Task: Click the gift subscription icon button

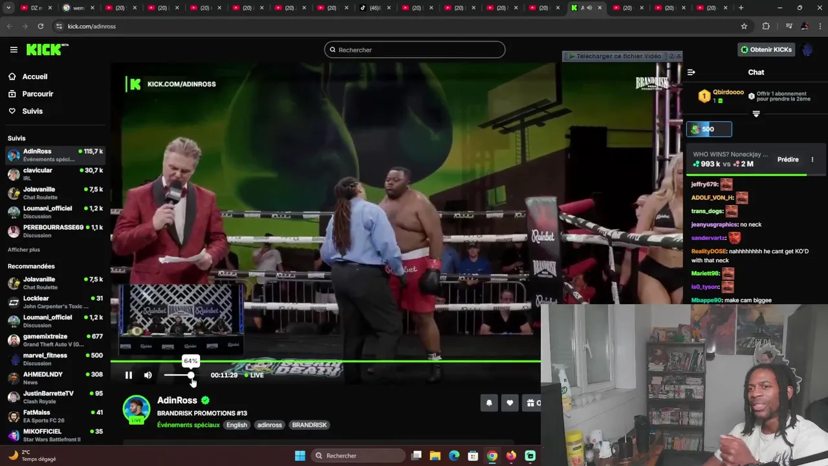Action: click(x=531, y=403)
